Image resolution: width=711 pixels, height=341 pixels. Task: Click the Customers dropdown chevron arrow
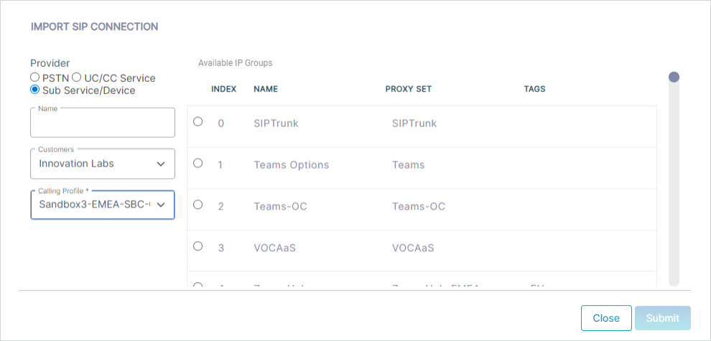[161, 164]
